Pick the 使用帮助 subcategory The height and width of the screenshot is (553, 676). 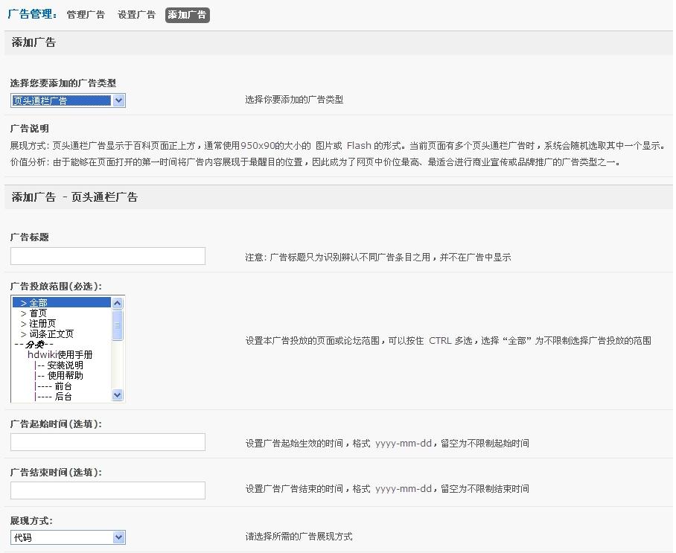click(x=65, y=376)
